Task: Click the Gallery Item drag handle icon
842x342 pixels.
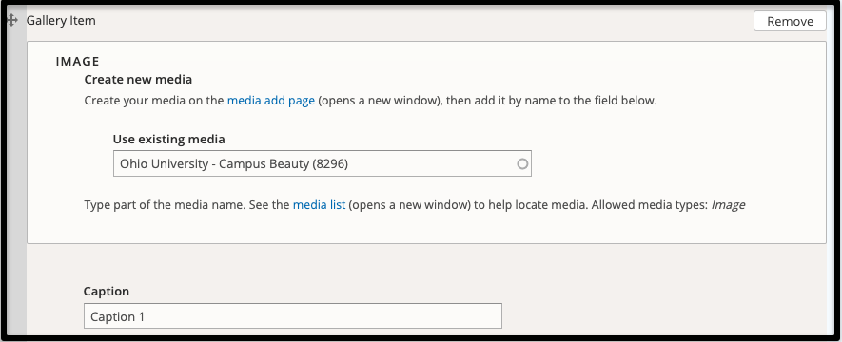Action: point(11,20)
